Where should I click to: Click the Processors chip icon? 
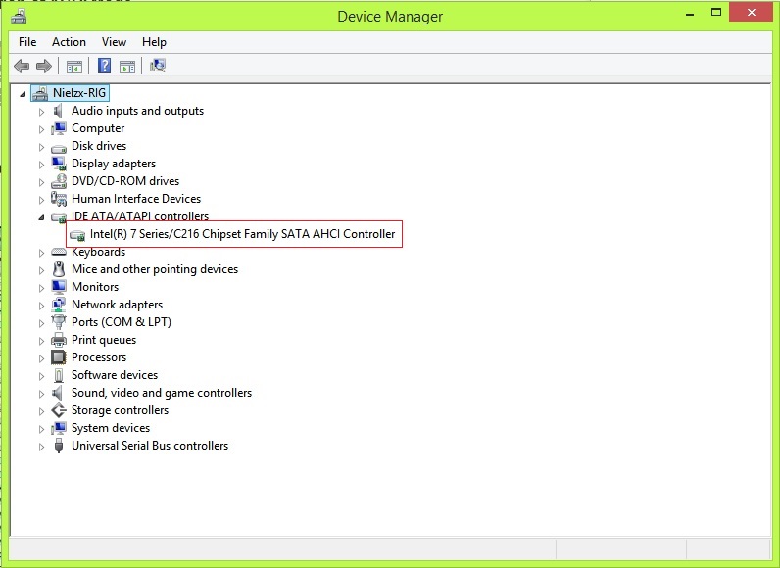pyautogui.click(x=59, y=357)
